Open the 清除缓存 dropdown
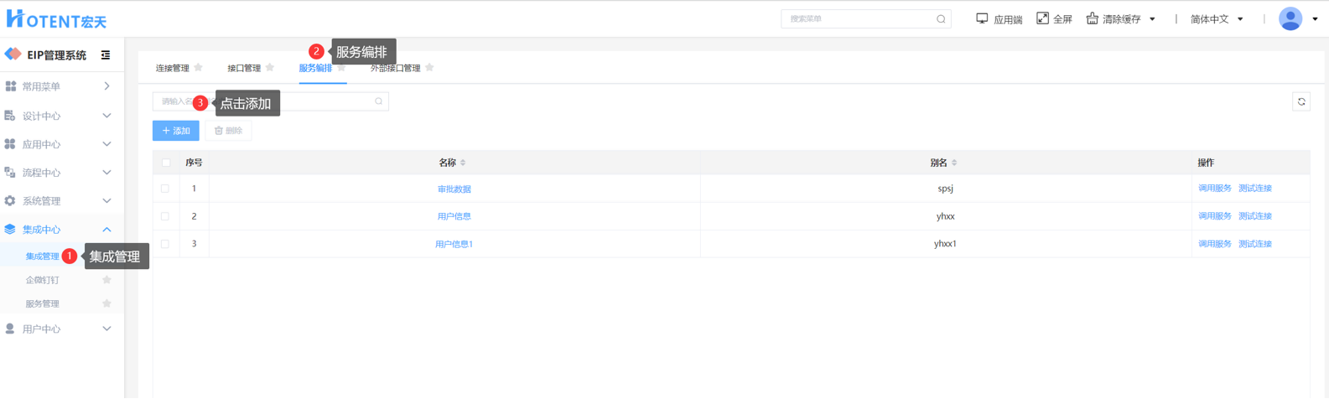Screen dimensions: 1329x404 pos(1122,19)
